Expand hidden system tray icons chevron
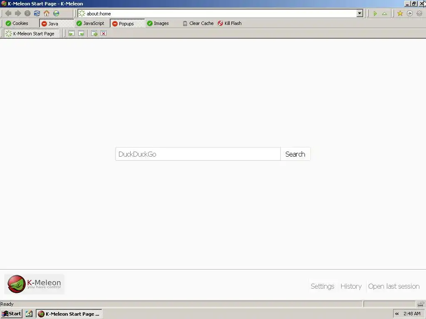The width and height of the screenshot is (426, 319). tap(397, 314)
